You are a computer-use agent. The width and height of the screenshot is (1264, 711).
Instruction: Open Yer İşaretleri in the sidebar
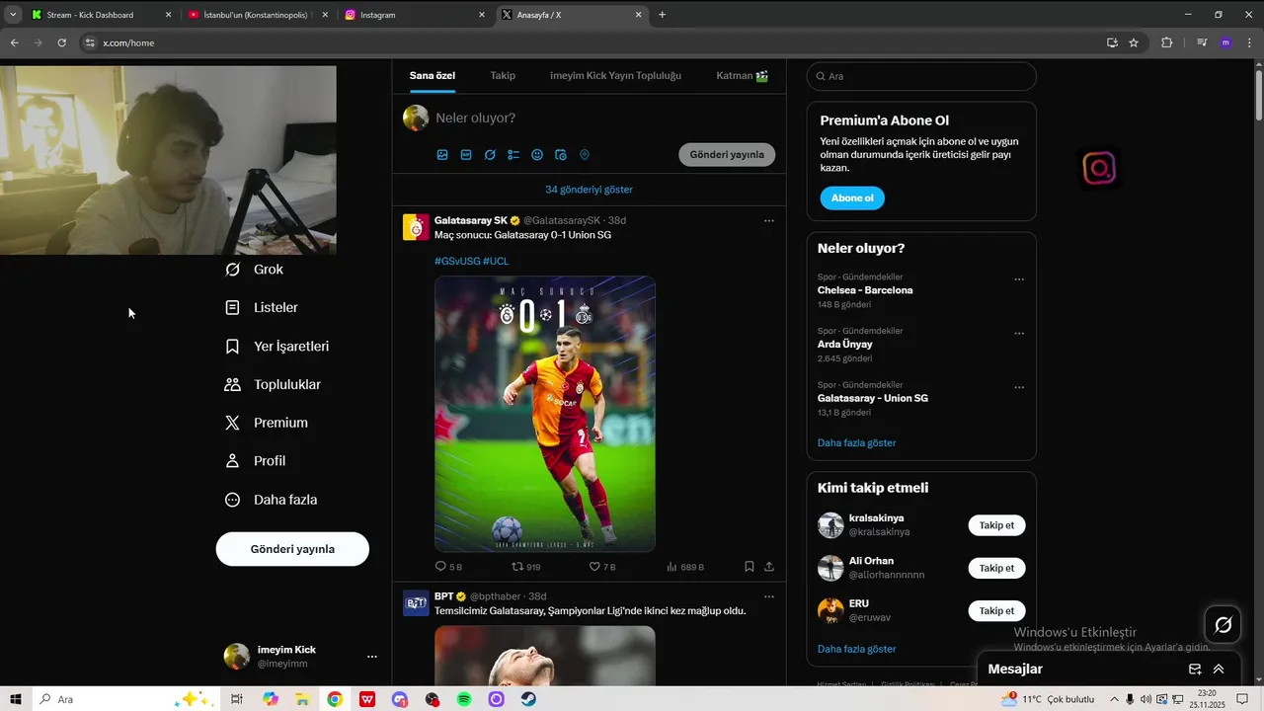pyautogui.click(x=276, y=347)
